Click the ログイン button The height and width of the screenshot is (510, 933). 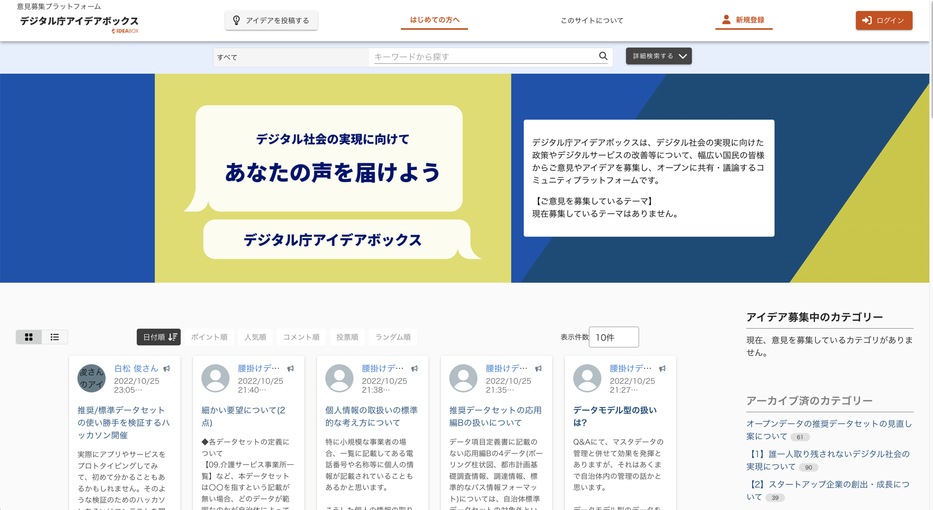click(883, 20)
